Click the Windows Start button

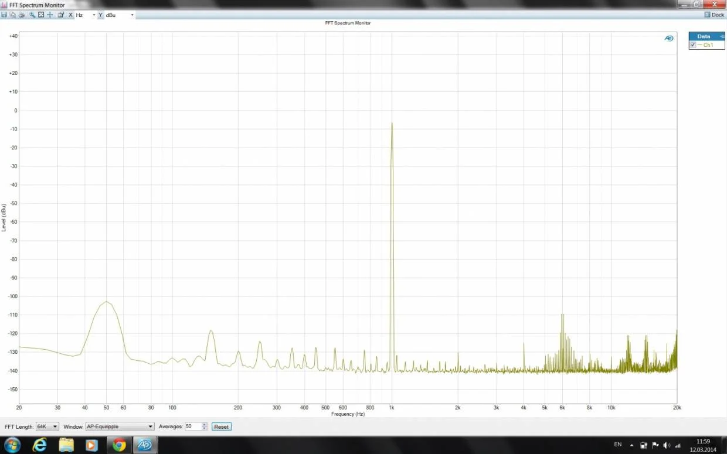tap(12, 445)
